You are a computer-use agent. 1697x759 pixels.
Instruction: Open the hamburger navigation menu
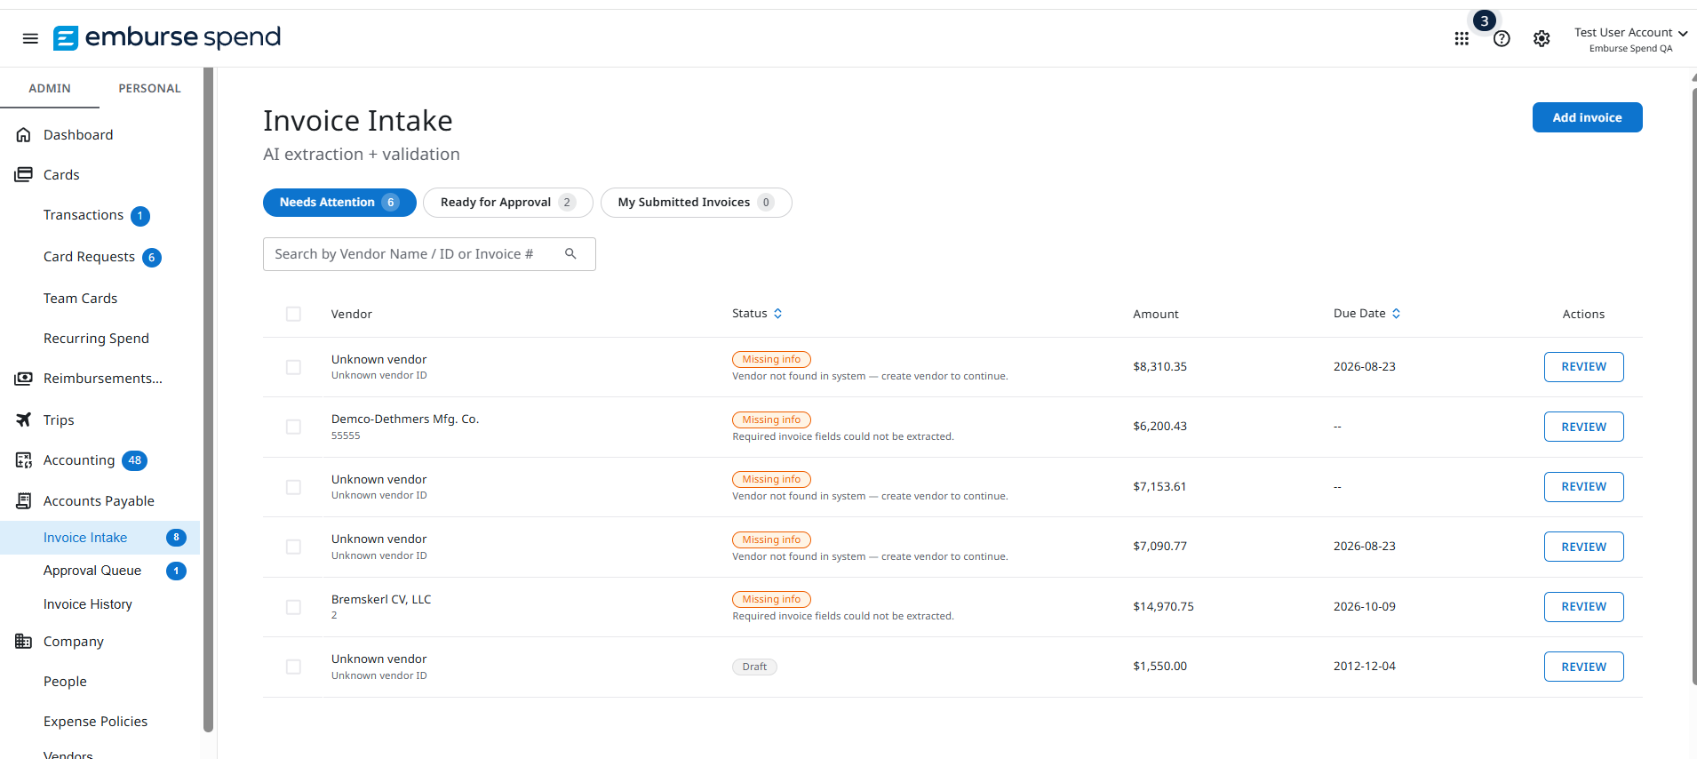(30, 38)
